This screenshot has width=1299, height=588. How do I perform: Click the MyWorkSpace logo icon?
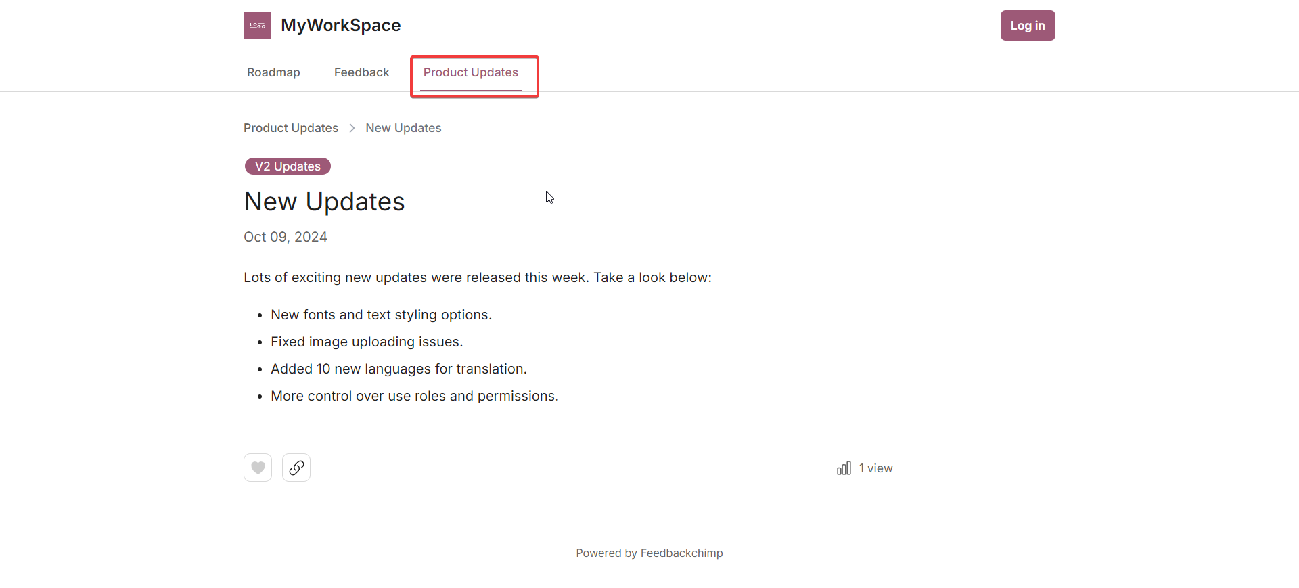pyautogui.click(x=257, y=26)
